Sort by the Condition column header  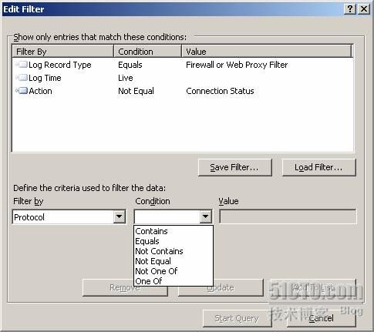(147, 52)
